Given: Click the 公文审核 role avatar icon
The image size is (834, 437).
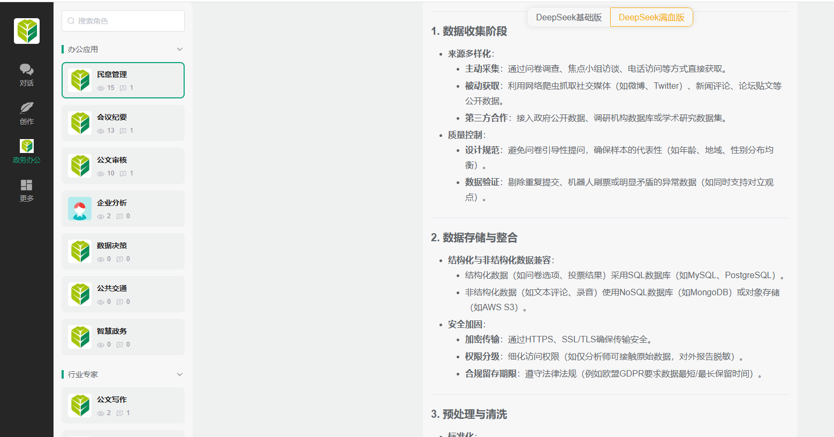Looking at the screenshot, I should tap(80, 166).
